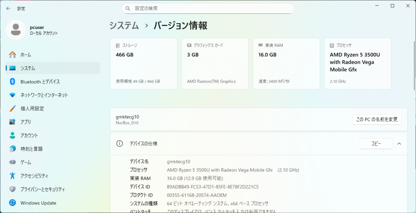This screenshot has height=213, width=416.
Task: Go back using the arrow button
Action: (x=8, y=8)
